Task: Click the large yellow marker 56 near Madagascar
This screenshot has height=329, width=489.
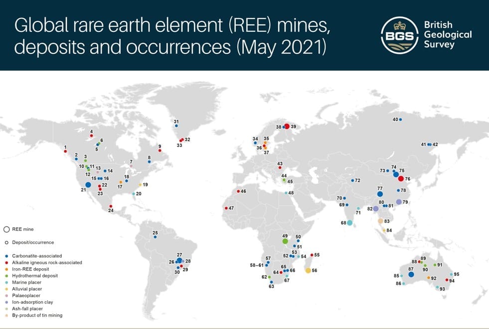Action: (x=308, y=270)
